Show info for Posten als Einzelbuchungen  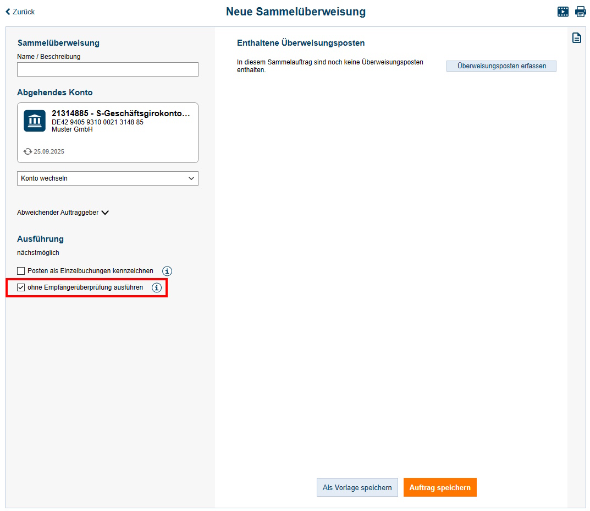coord(167,271)
